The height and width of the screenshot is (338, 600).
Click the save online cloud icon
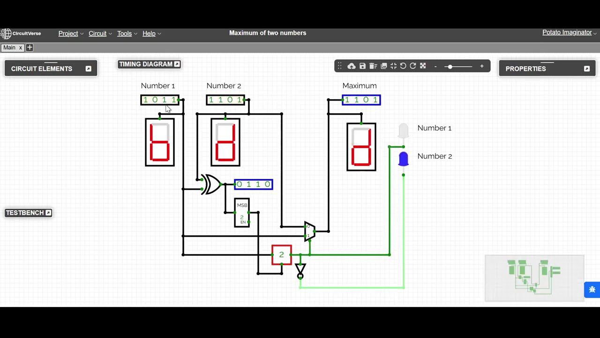click(x=351, y=66)
